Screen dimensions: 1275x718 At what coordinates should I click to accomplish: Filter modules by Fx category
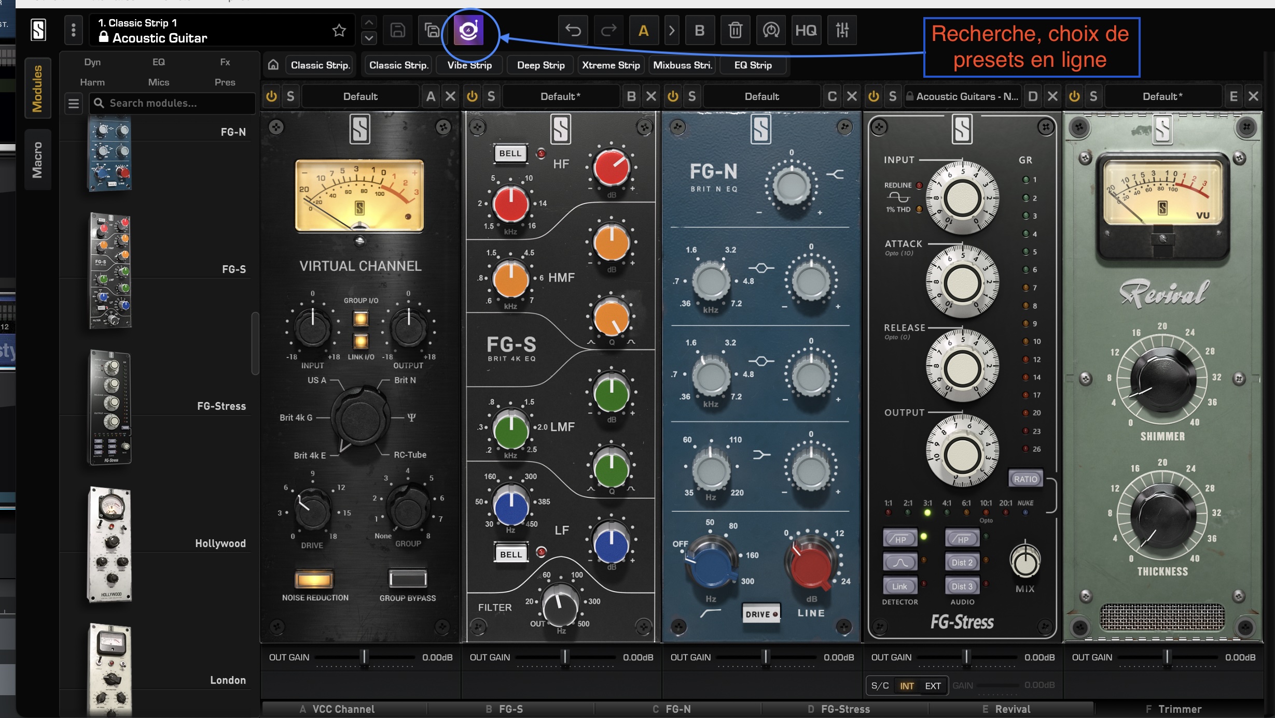click(225, 62)
